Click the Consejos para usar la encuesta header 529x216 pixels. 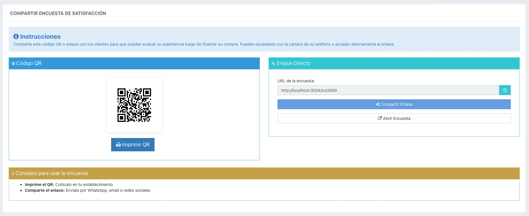point(264,173)
